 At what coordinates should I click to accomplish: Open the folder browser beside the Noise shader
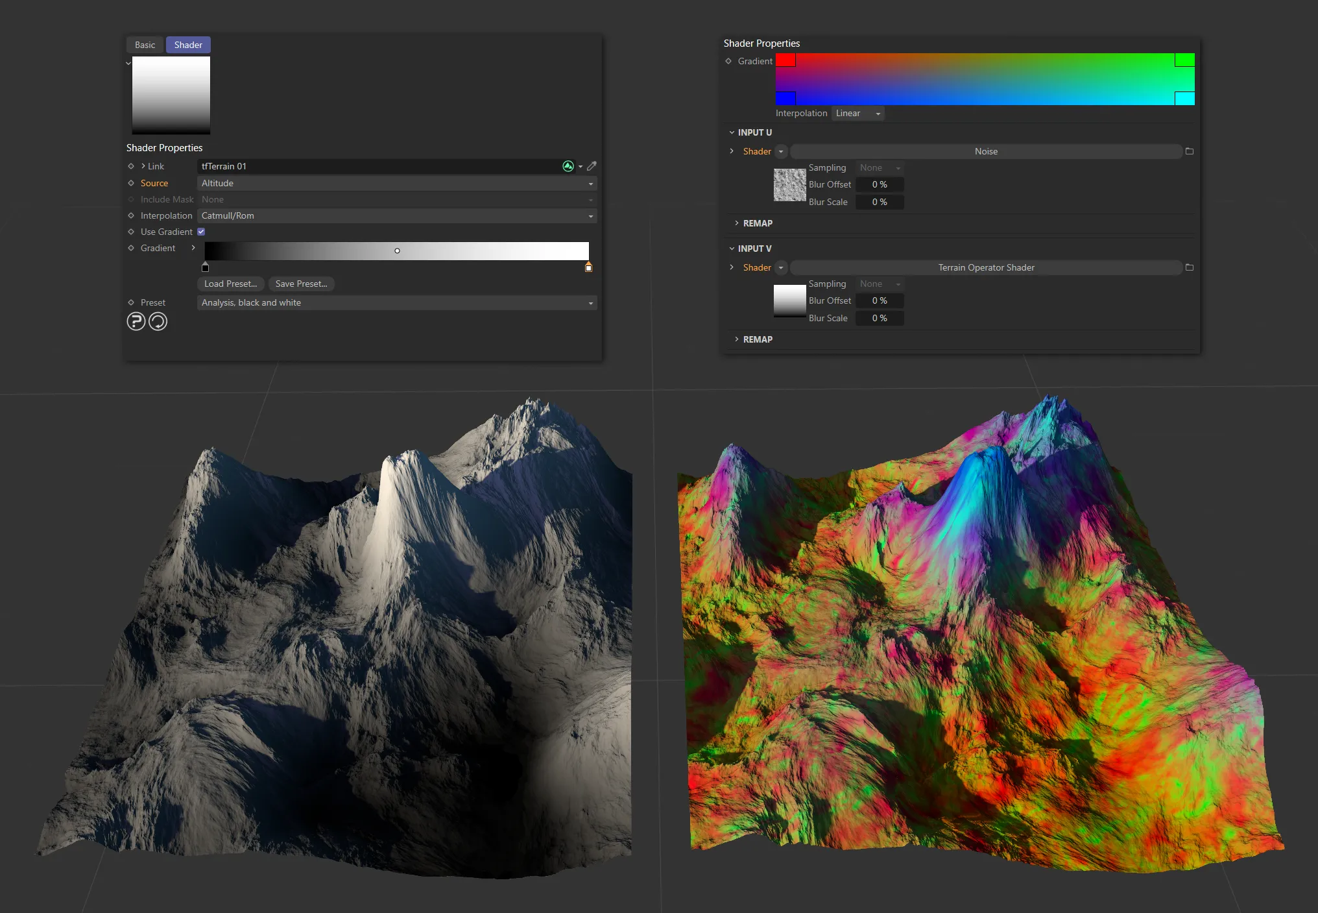(x=1190, y=151)
